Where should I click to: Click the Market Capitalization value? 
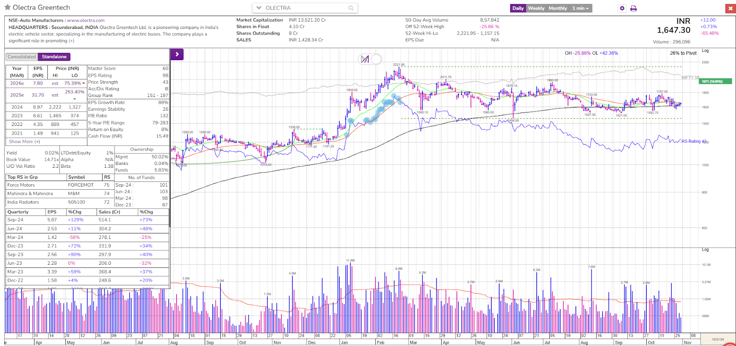pyautogui.click(x=307, y=20)
